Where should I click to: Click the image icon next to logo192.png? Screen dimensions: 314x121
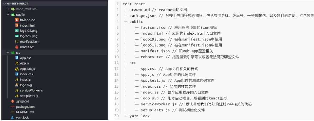17,31
